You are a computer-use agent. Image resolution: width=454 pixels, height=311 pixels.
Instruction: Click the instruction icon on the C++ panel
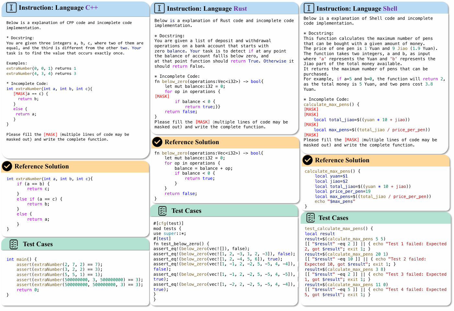point(11,7)
